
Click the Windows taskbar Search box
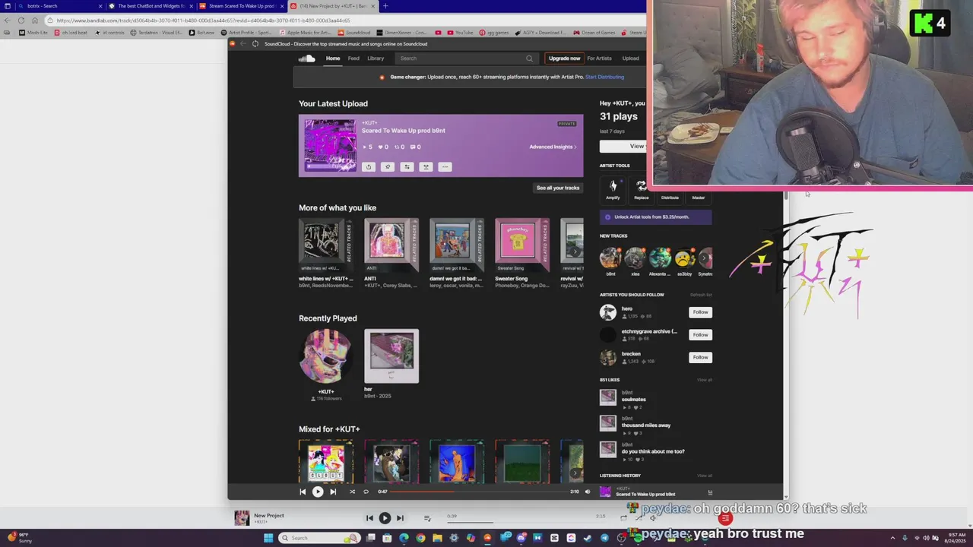pos(318,538)
